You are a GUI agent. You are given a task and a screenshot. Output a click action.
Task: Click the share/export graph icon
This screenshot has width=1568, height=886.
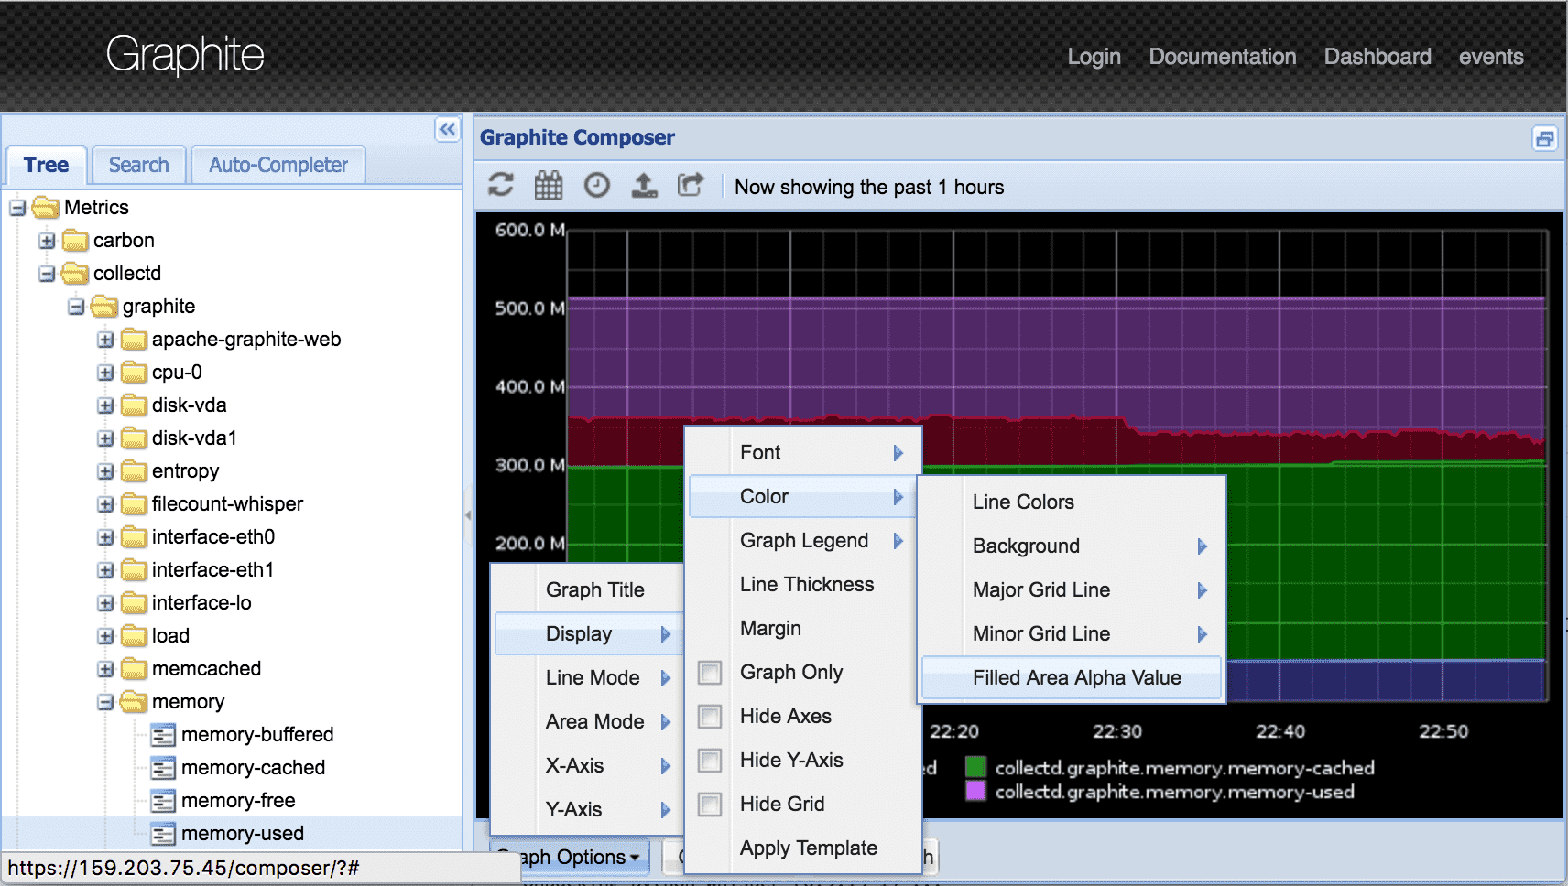(692, 185)
